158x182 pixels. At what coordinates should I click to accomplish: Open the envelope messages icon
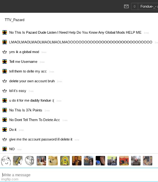point(126,6)
